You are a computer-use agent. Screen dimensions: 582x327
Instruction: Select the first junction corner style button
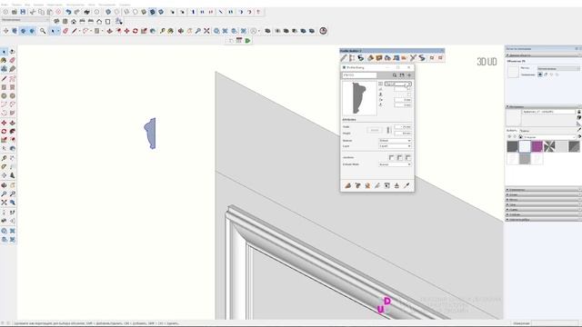pyautogui.click(x=392, y=158)
